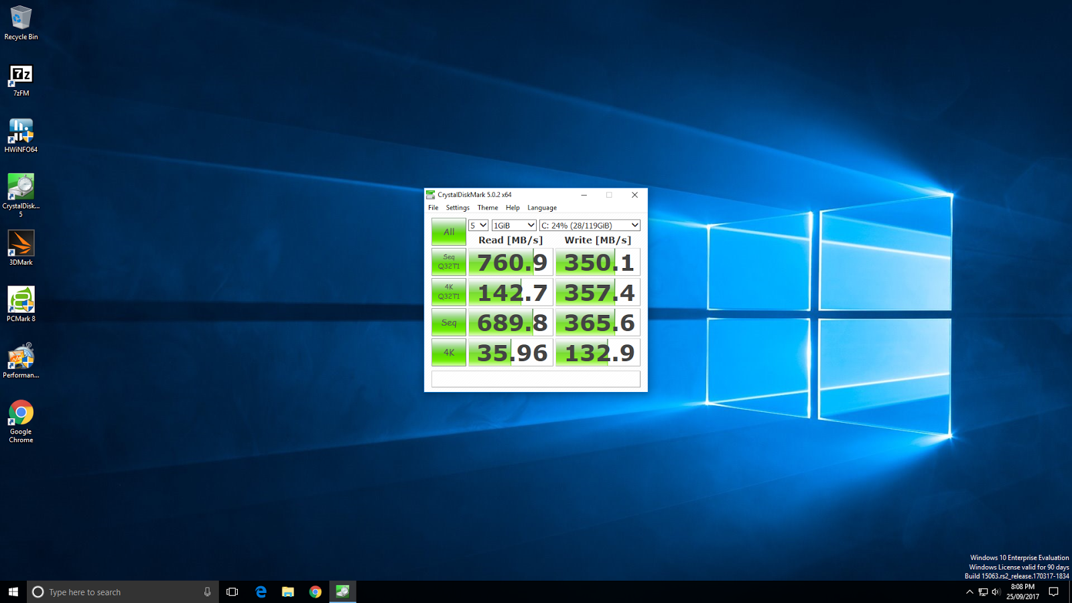Open Task View from the taskbar

click(232, 592)
